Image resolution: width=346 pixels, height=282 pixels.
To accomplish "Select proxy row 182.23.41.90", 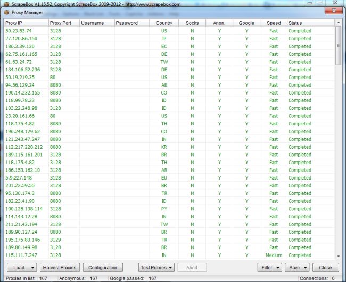I will coord(169,201).
